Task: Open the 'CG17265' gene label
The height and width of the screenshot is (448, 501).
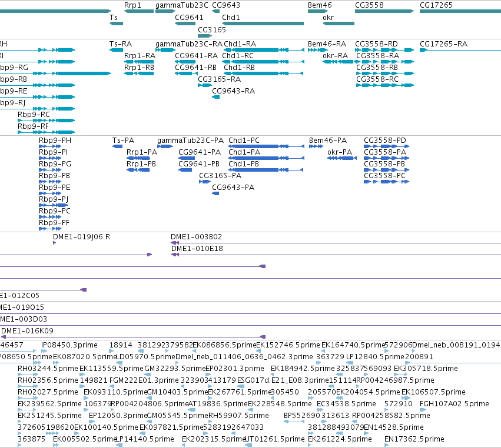Action: click(436, 5)
